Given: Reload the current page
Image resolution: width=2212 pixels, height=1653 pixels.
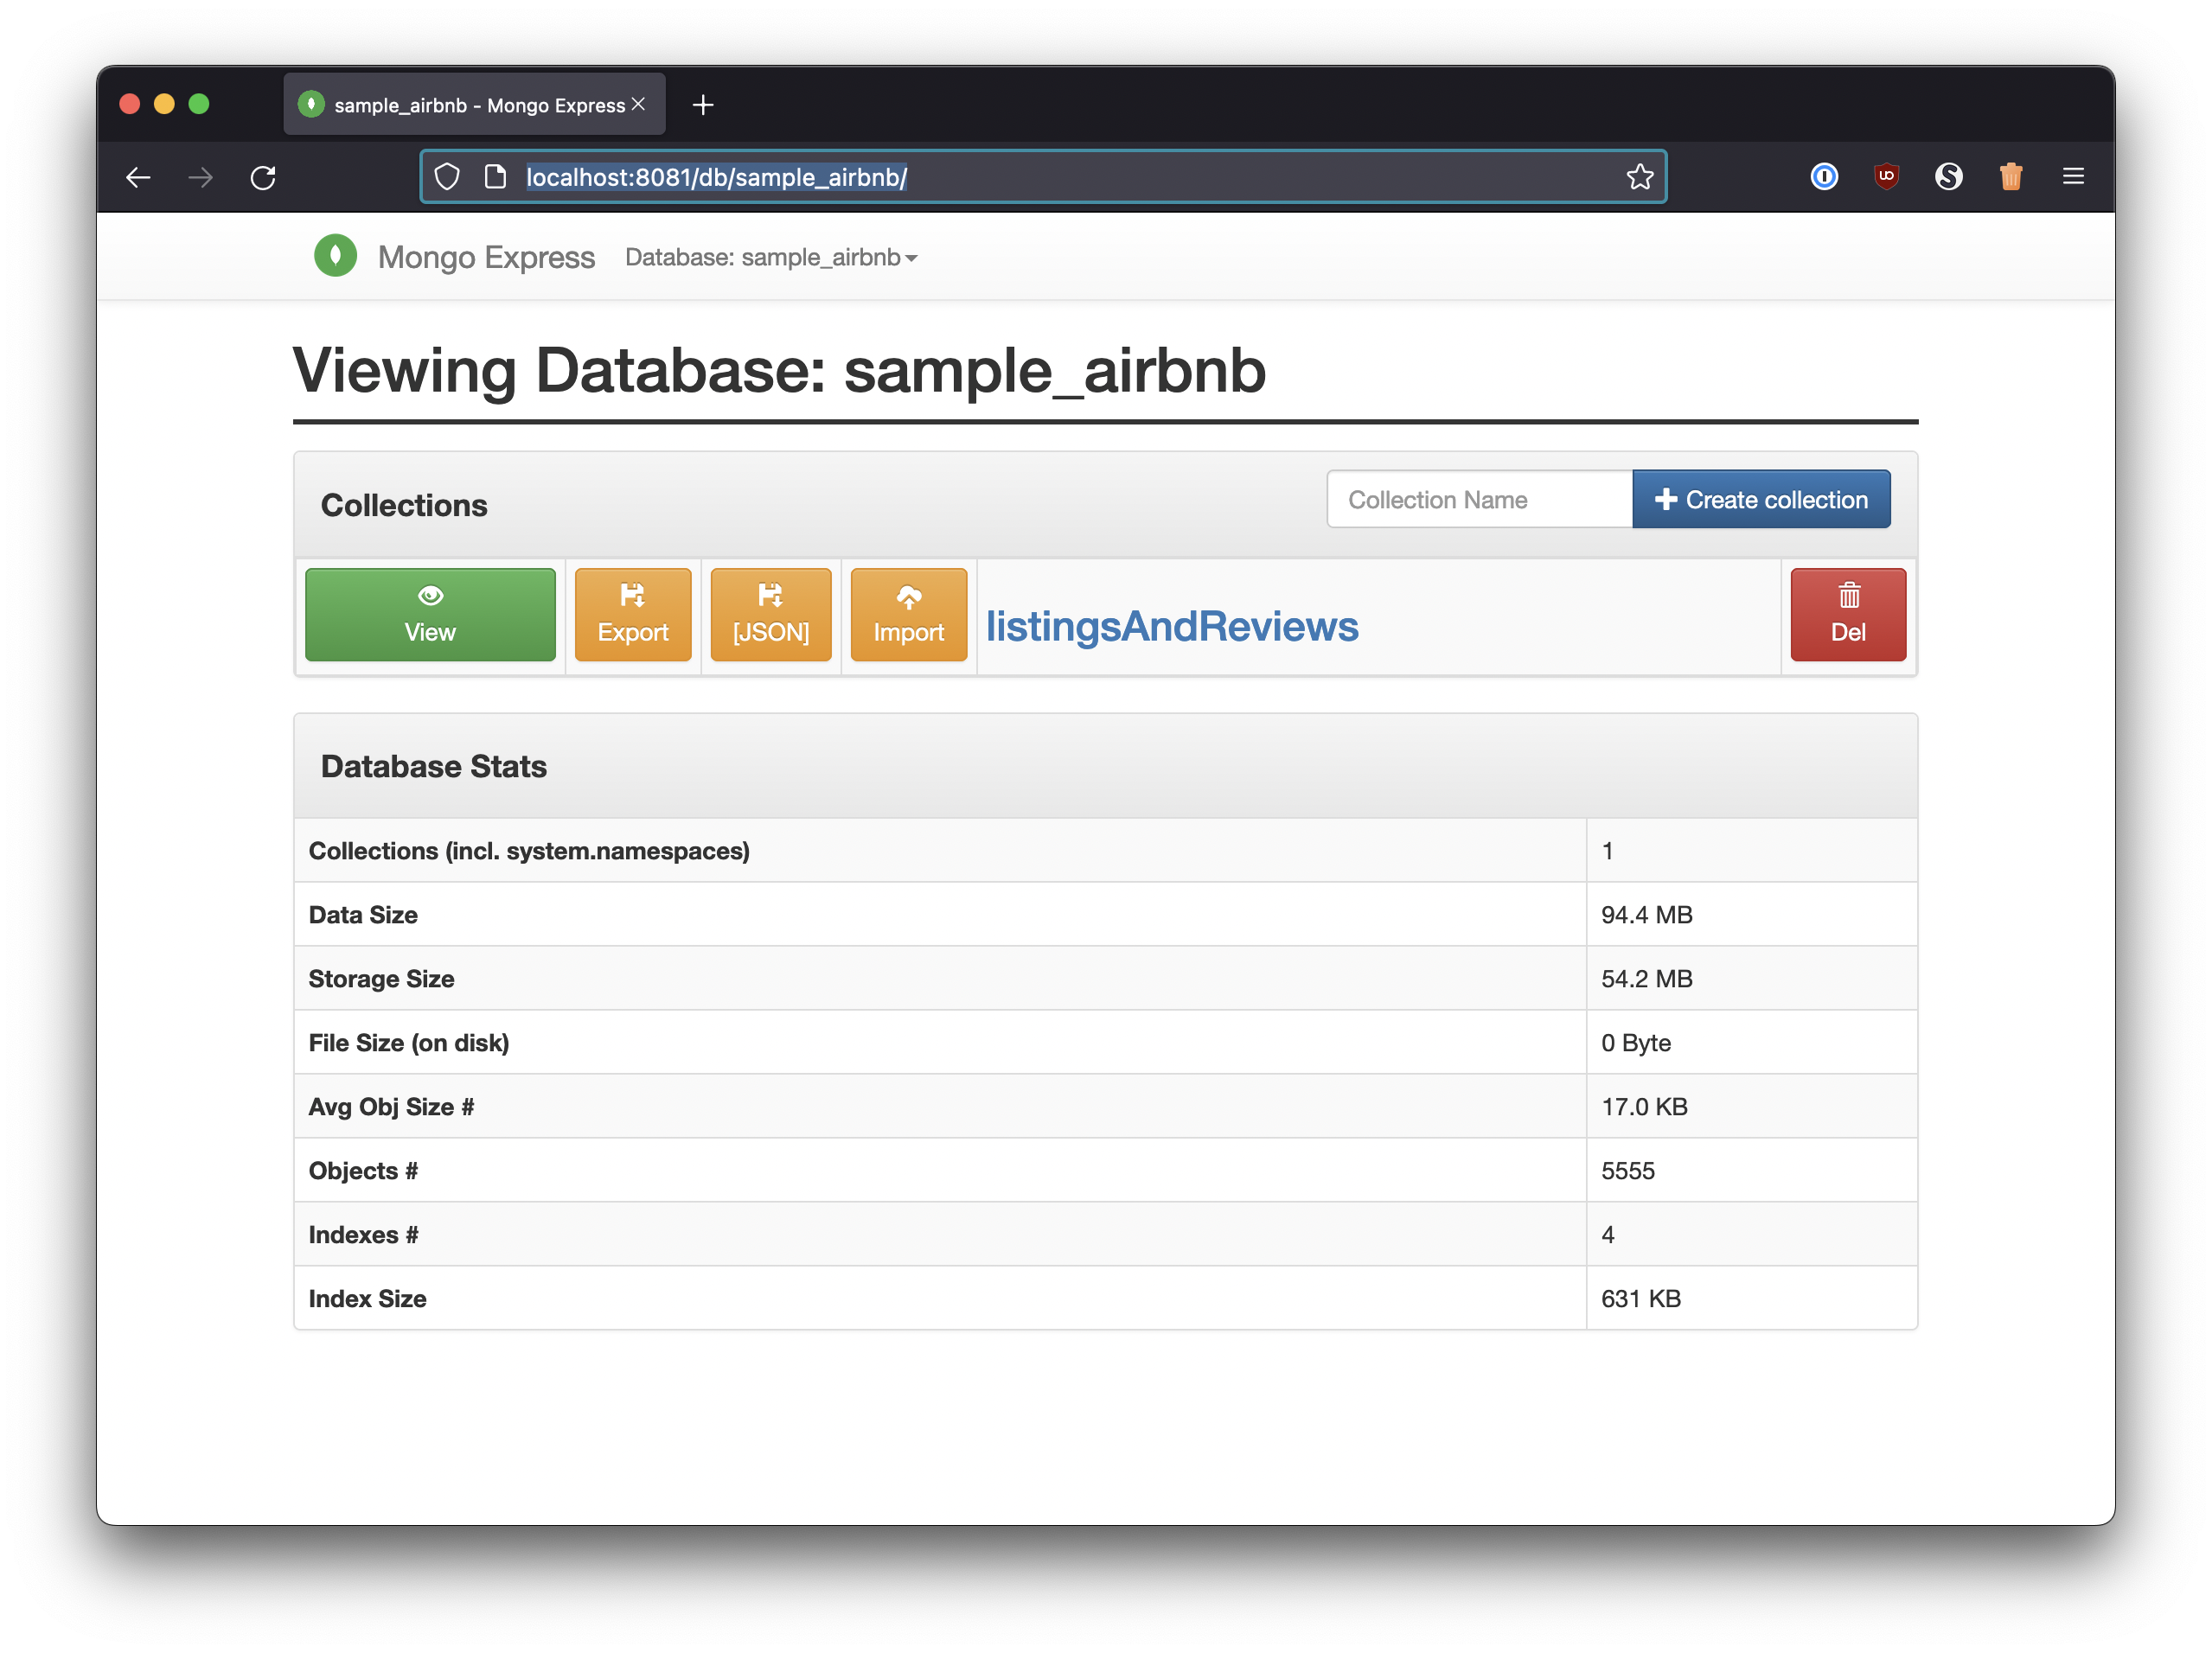Looking at the screenshot, I should pyautogui.click(x=263, y=176).
